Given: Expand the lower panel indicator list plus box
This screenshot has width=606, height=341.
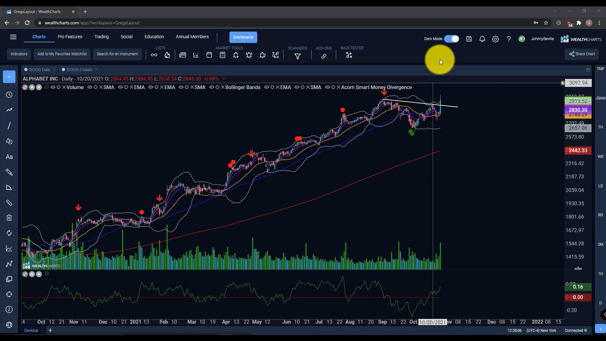Looking at the screenshot, I should [x=47, y=274].
